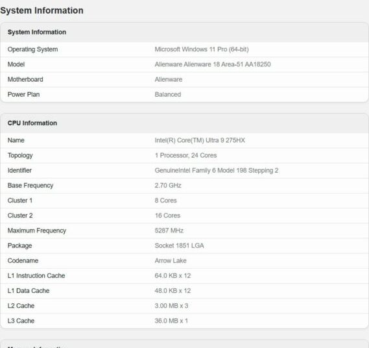Click the 'Motherboard' row label

pos(25,79)
